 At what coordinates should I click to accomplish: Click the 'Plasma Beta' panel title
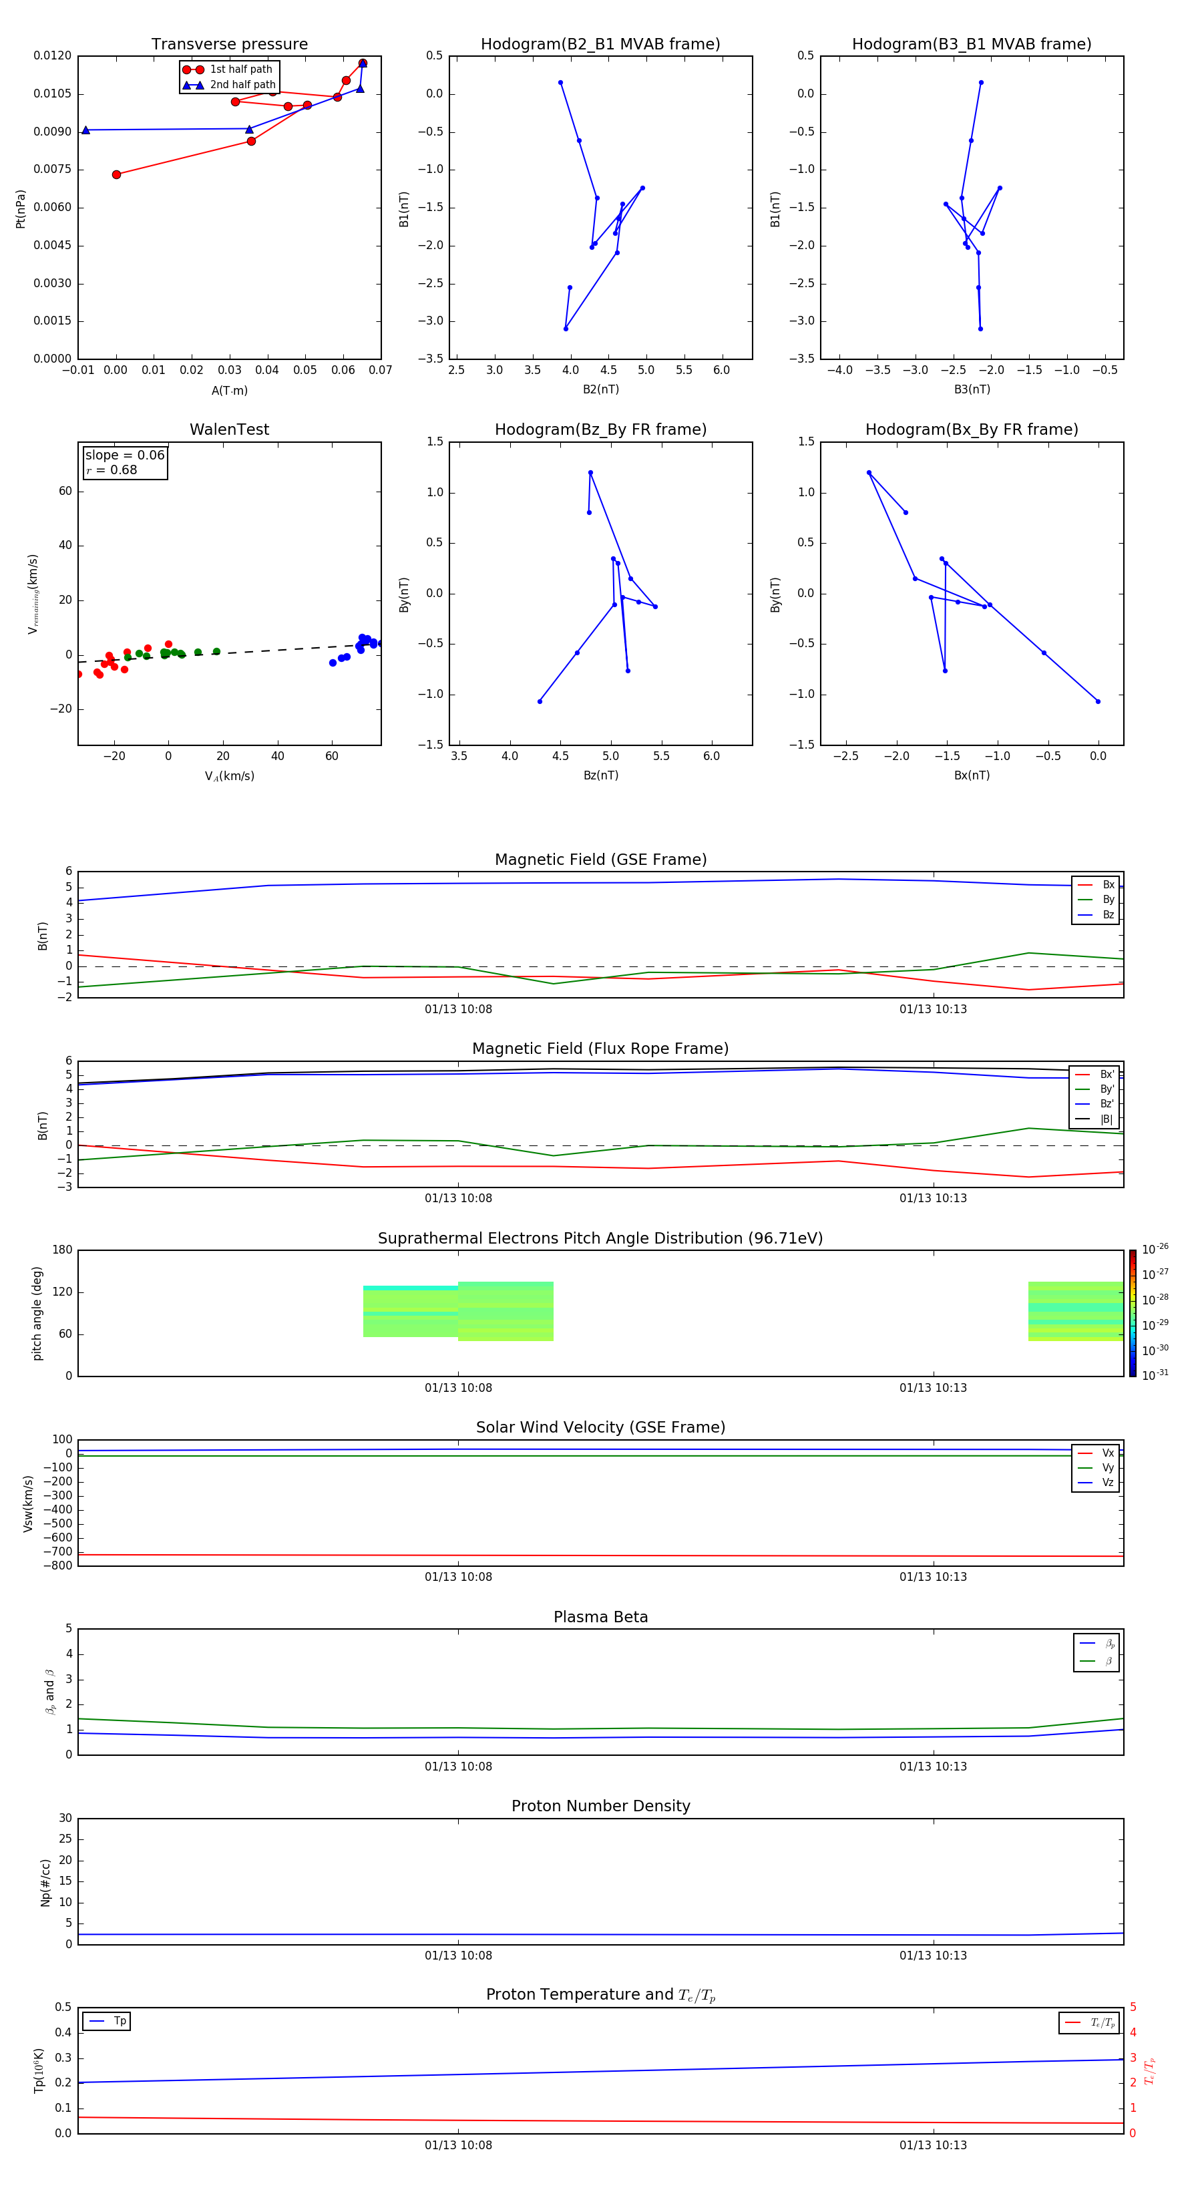[600, 1618]
